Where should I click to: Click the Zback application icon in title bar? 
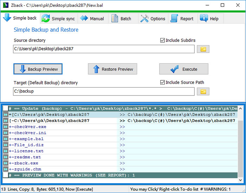[x=6, y=5]
